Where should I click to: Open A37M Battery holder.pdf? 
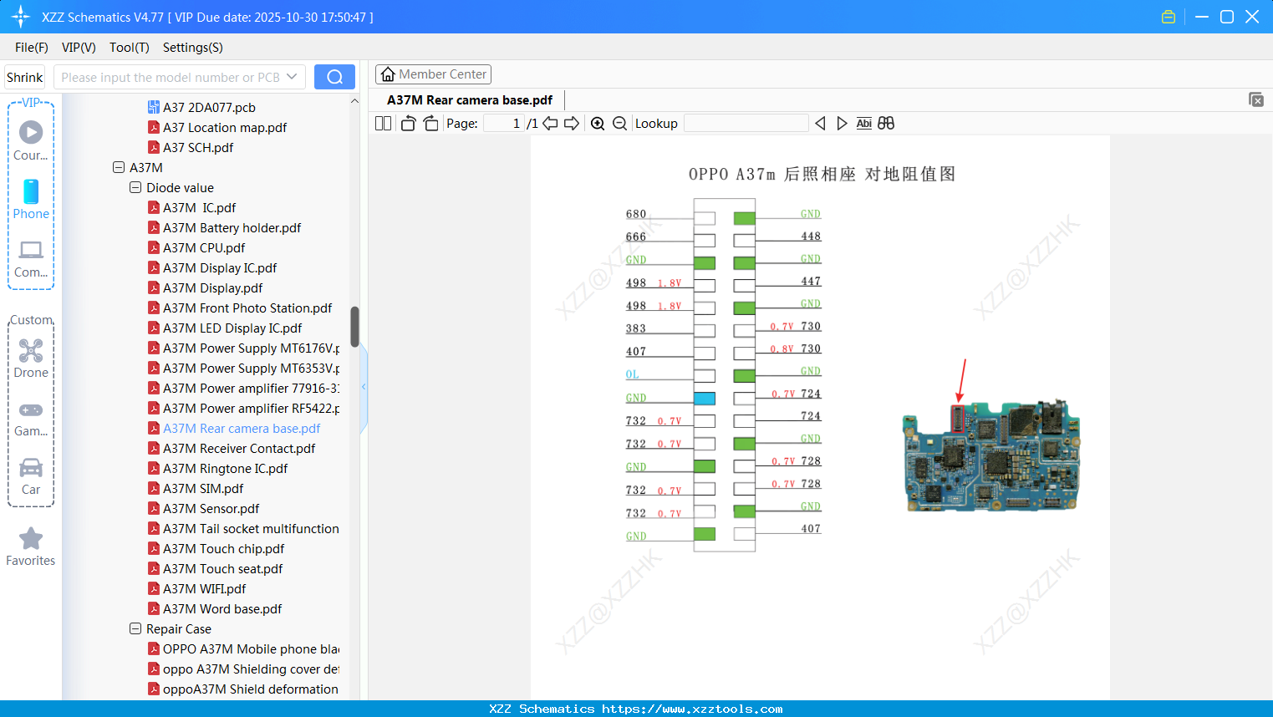232,227
